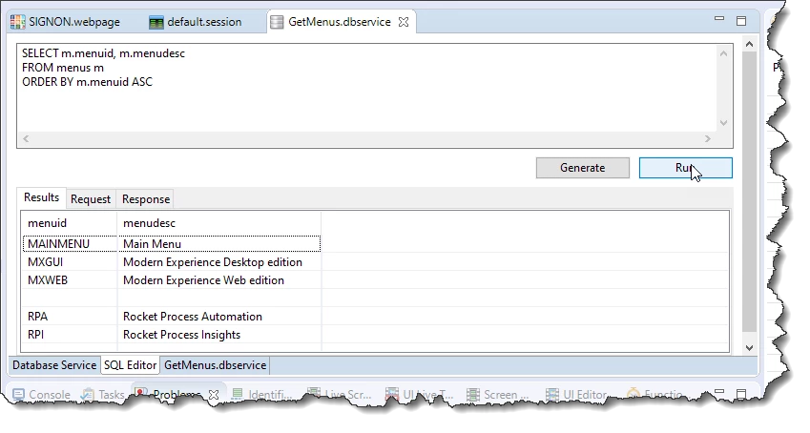Image resolution: width=810 pixels, height=433 pixels.
Task: Click the Generate button
Action: 583,168
